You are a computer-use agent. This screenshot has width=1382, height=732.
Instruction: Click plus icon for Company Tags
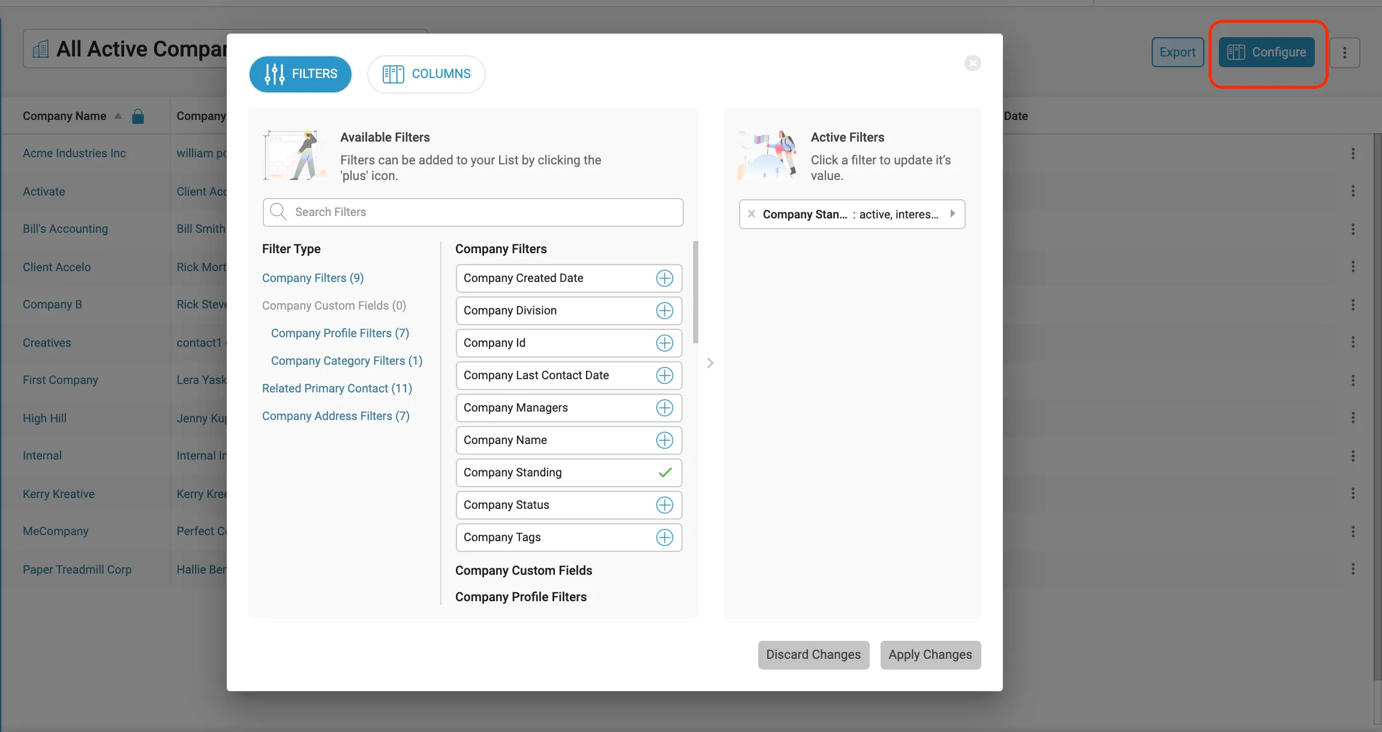coord(665,538)
